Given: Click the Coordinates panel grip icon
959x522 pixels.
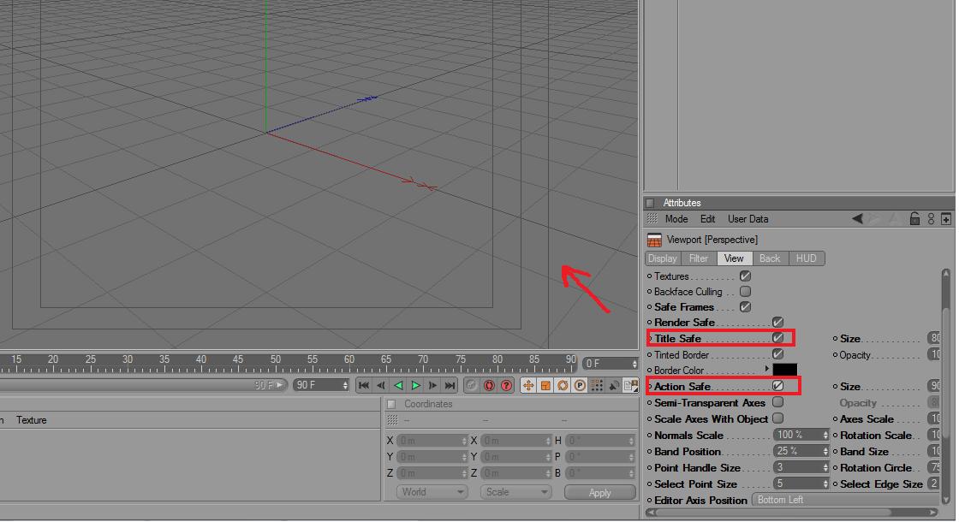Looking at the screenshot, I should pyautogui.click(x=391, y=404).
